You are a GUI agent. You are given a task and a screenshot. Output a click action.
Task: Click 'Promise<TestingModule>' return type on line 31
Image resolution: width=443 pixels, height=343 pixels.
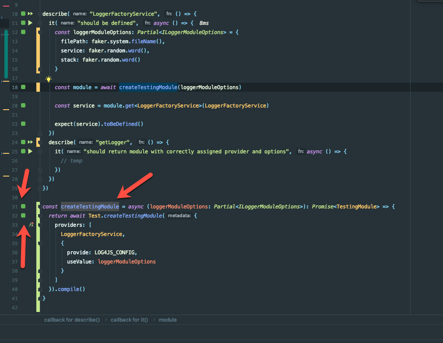[x=345, y=207]
